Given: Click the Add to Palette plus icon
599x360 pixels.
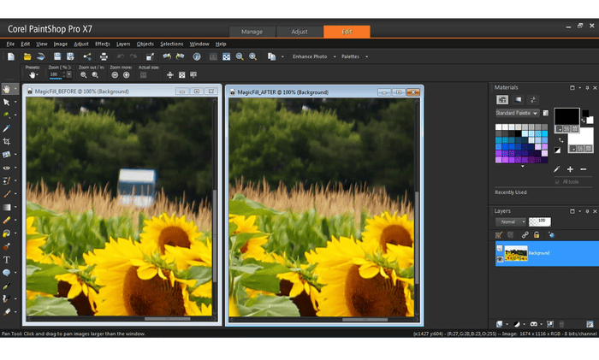Looking at the screenshot, I should pyautogui.click(x=570, y=169).
